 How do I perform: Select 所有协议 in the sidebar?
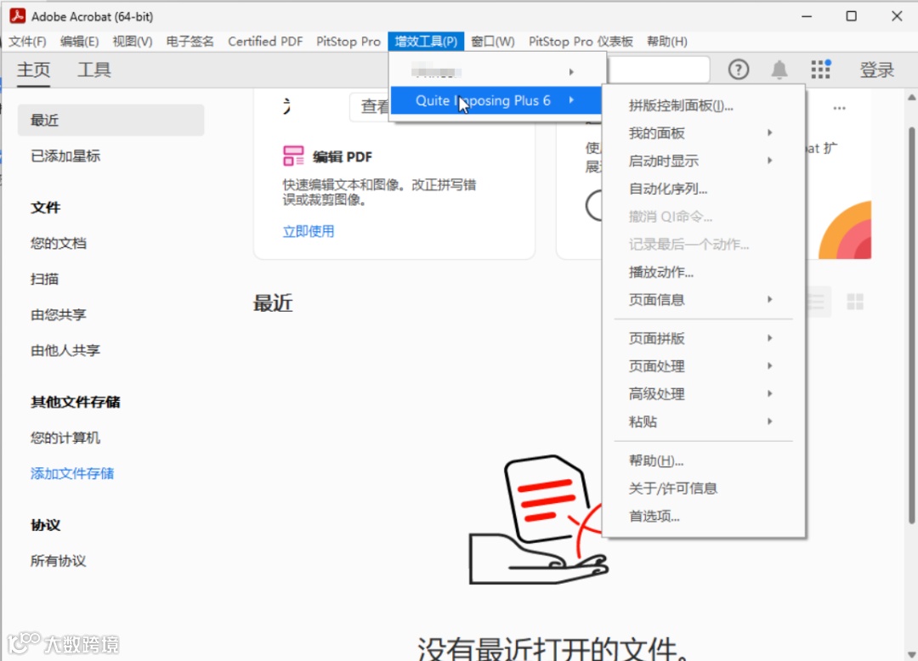[x=58, y=561]
